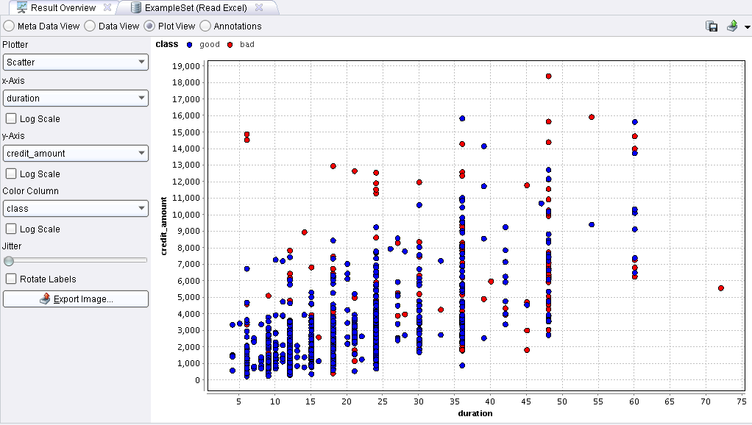Screen dimensions: 752x425
Task: Click the Result Overview tab icon
Action: click(x=21, y=7)
